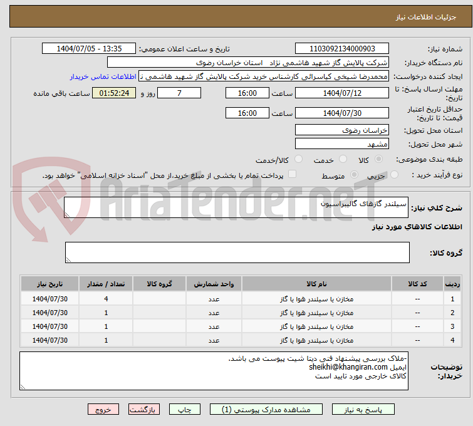This screenshot has width=473, height=426.
Task: Click the delivery province خراسان رضوی field
Action: (342, 130)
